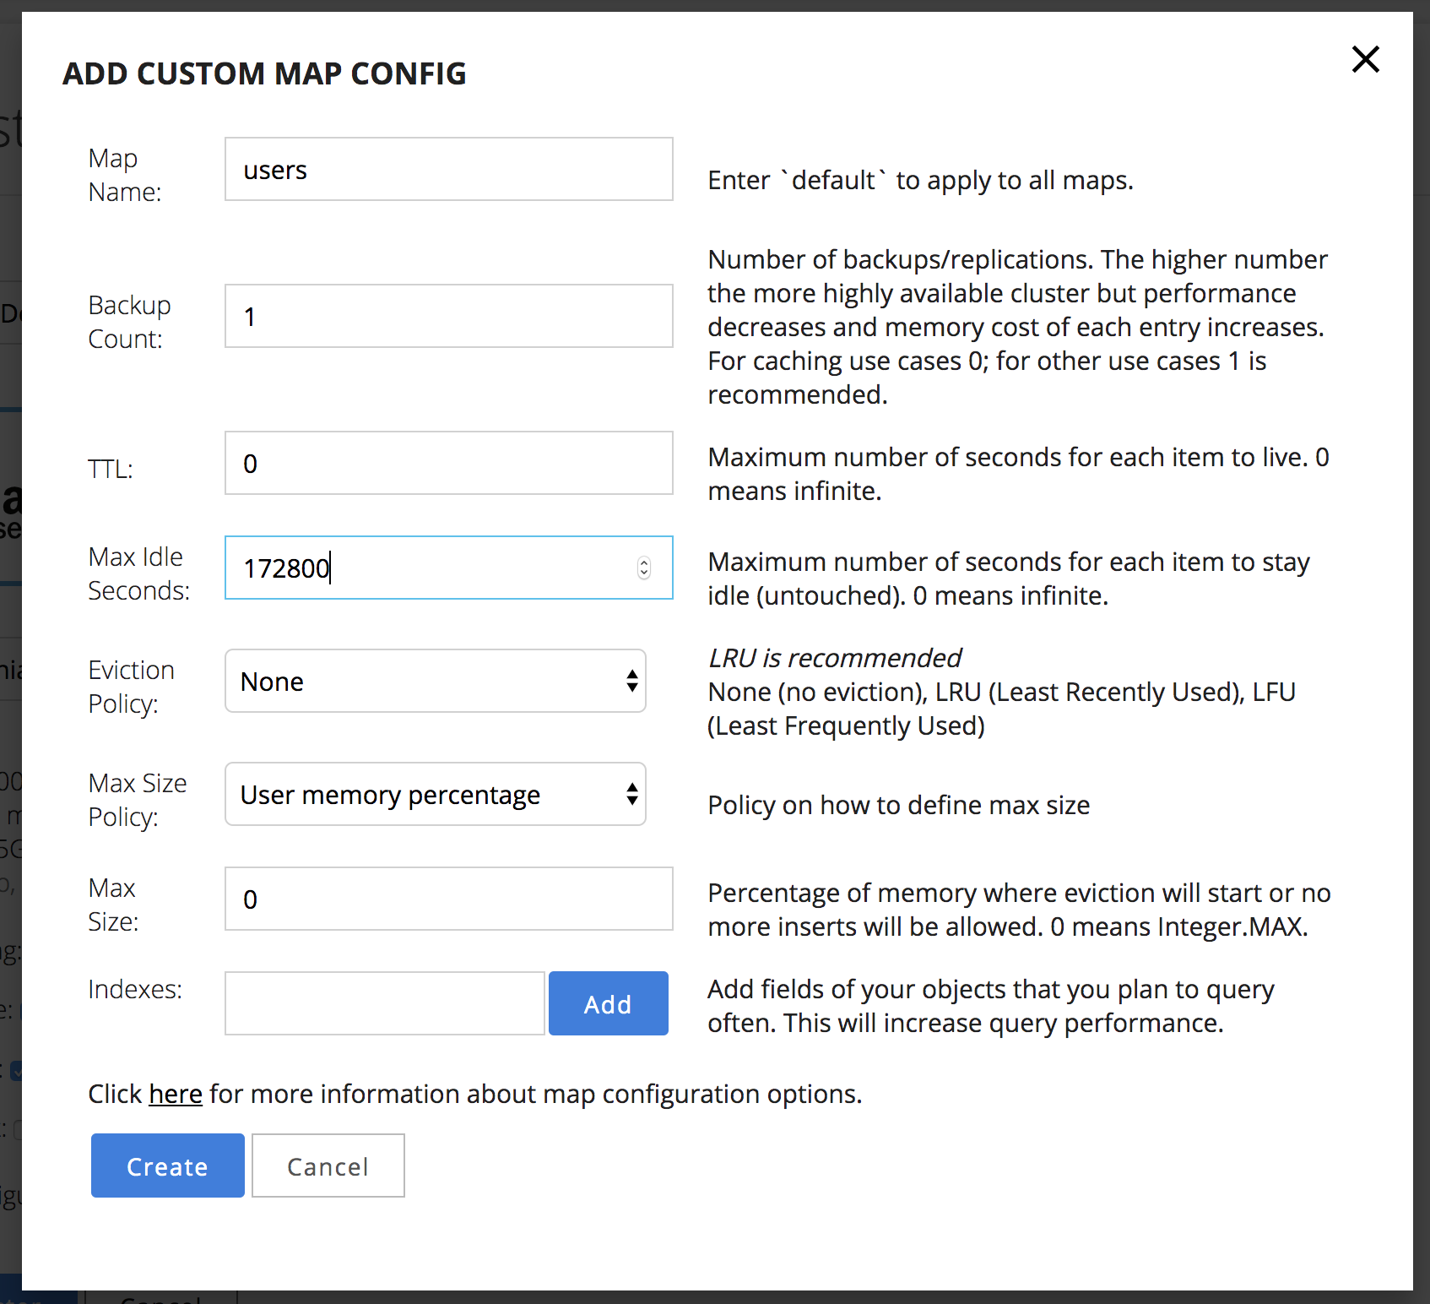
Task: Open the Eviction Policy dropdown
Action: click(x=435, y=682)
